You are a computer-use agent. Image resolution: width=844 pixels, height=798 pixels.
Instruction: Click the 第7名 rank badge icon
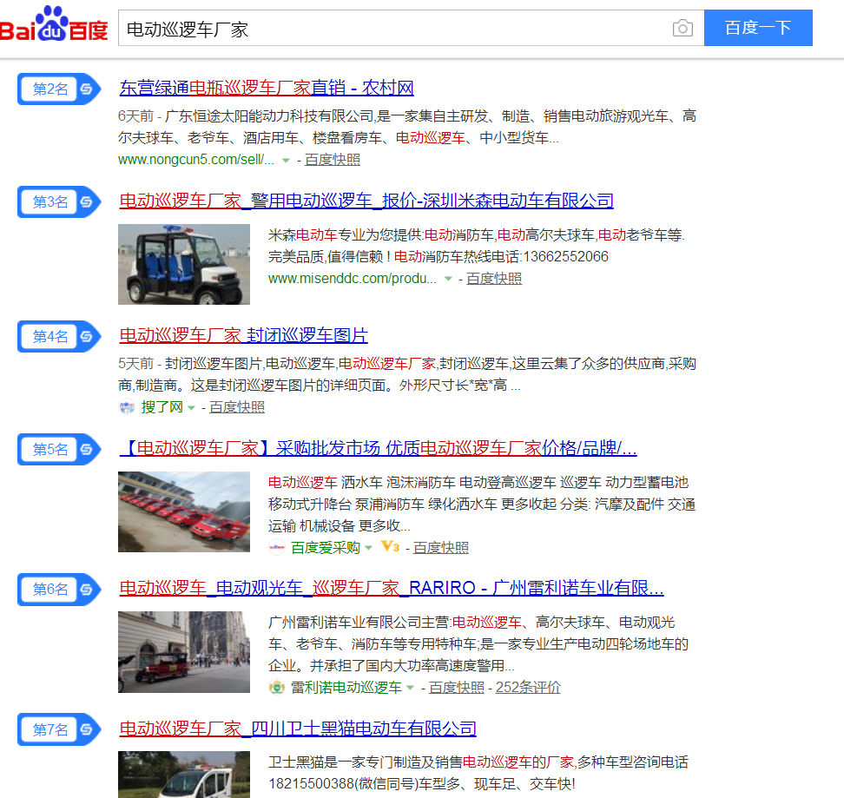click(x=59, y=729)
